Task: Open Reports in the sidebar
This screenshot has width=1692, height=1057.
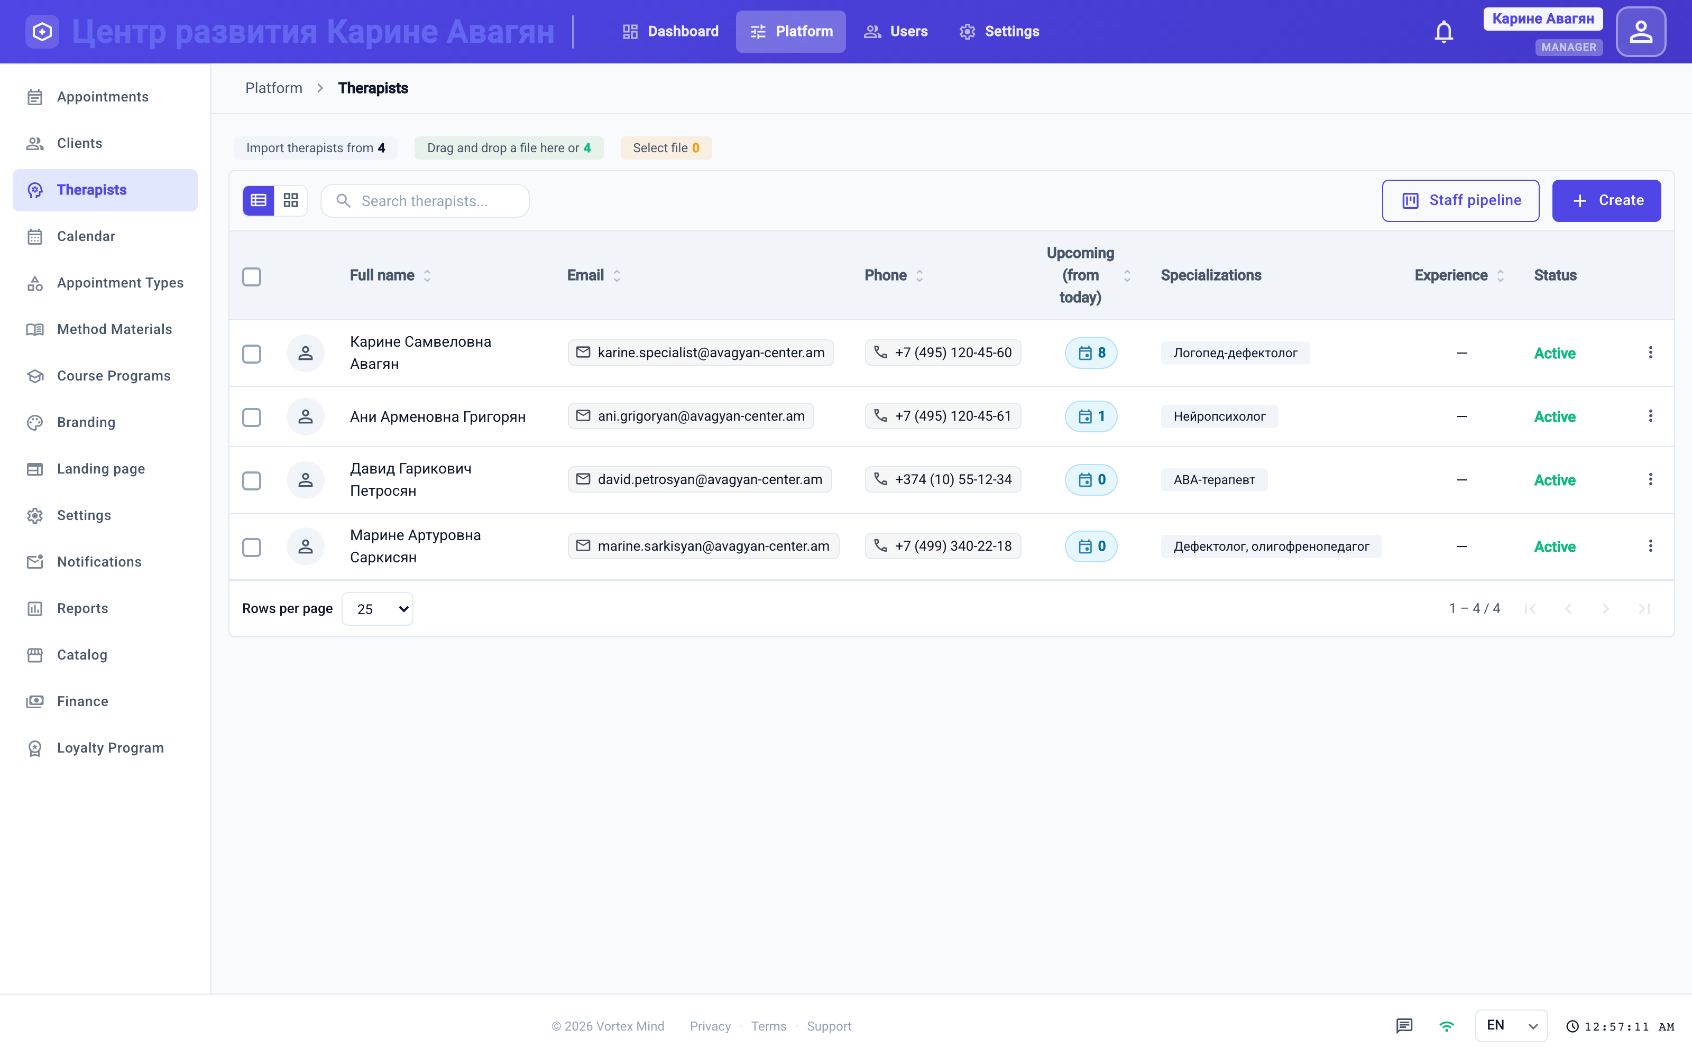Action: tap(105, 609)
